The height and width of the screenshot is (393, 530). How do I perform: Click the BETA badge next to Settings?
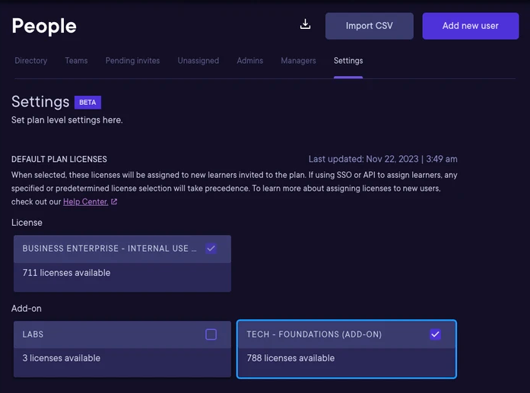pyautogui.click(x=87, y=103)
